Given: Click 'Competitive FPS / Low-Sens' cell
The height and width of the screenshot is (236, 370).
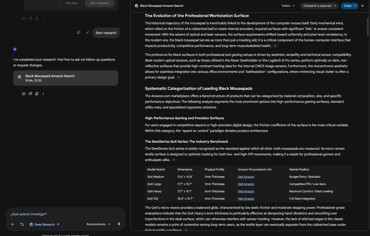Looking at the screenshot, I should pos(308,184).
